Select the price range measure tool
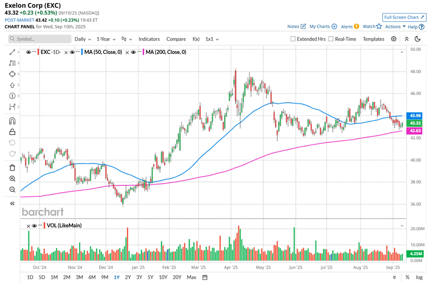This screenshot has height=287, width=434. click(12, 106)
